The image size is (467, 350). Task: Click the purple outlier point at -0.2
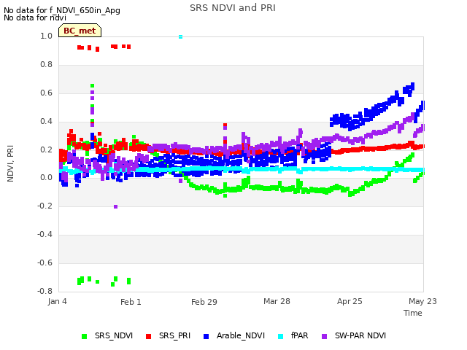115,206
